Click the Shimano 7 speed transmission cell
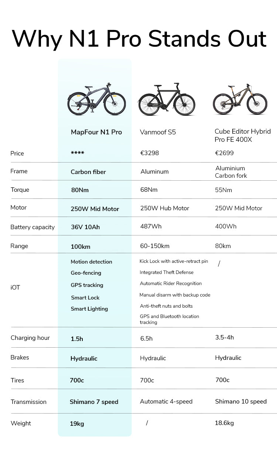277x465 pixels. 94,402
